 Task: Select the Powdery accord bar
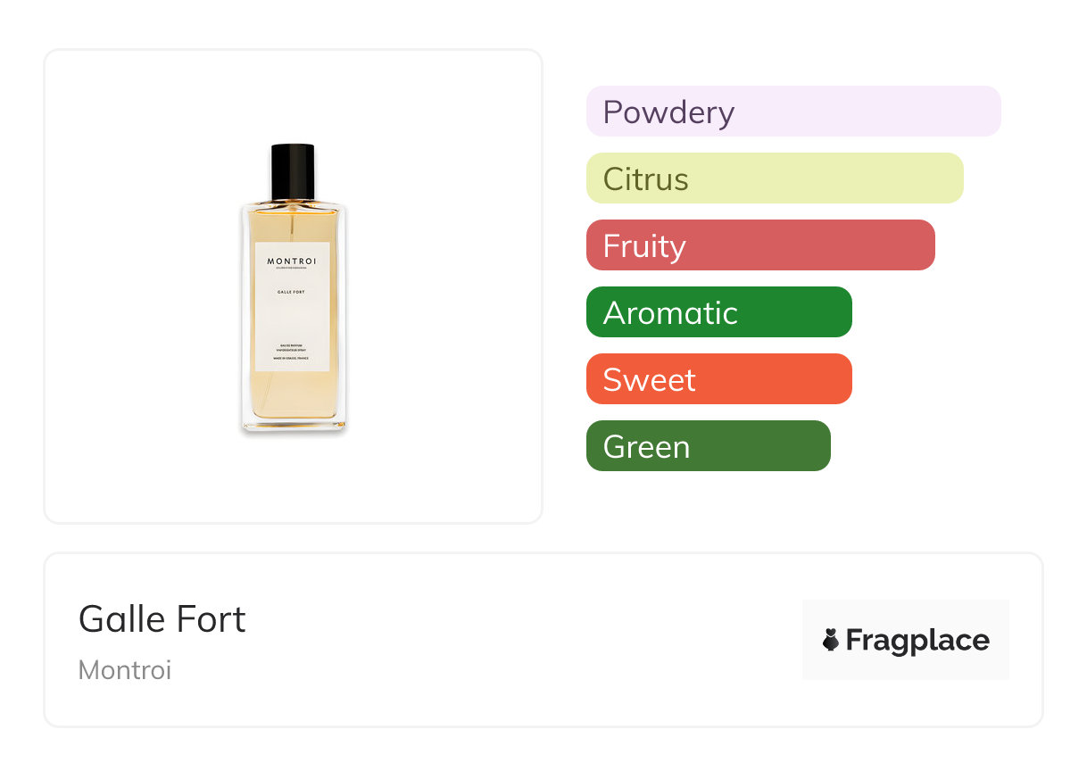point(793,112)
